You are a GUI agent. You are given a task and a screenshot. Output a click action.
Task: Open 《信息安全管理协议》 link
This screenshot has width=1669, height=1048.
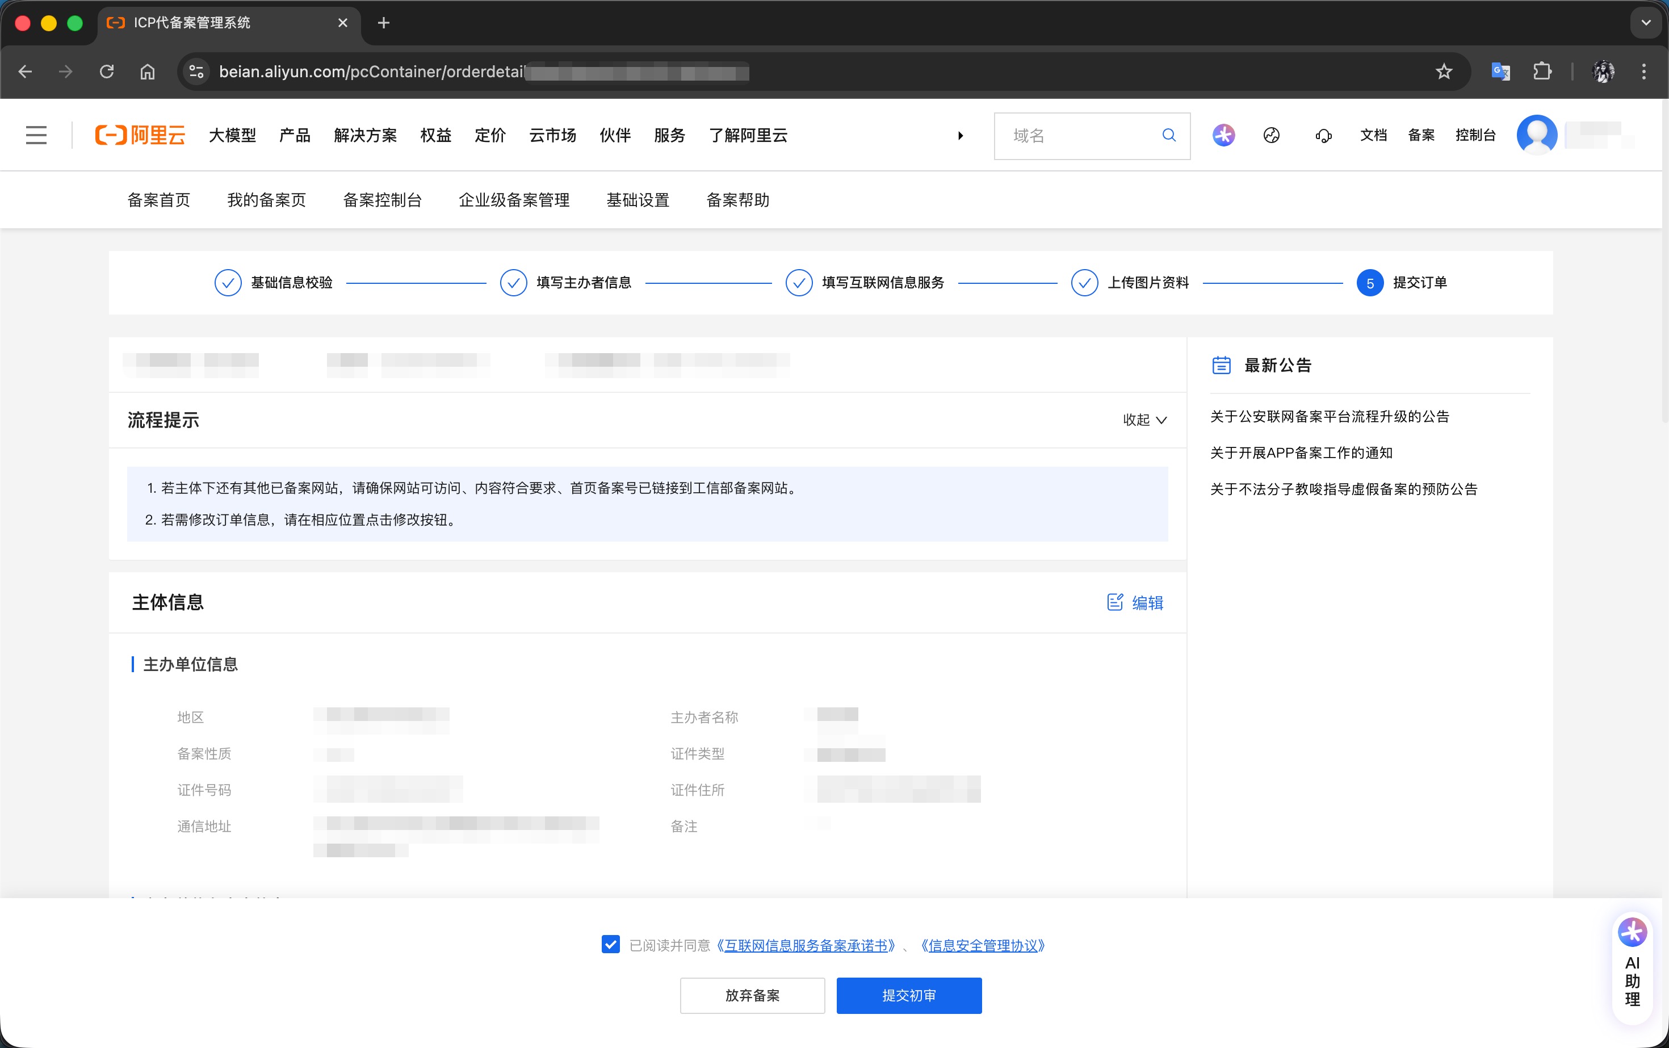(983, 945)
